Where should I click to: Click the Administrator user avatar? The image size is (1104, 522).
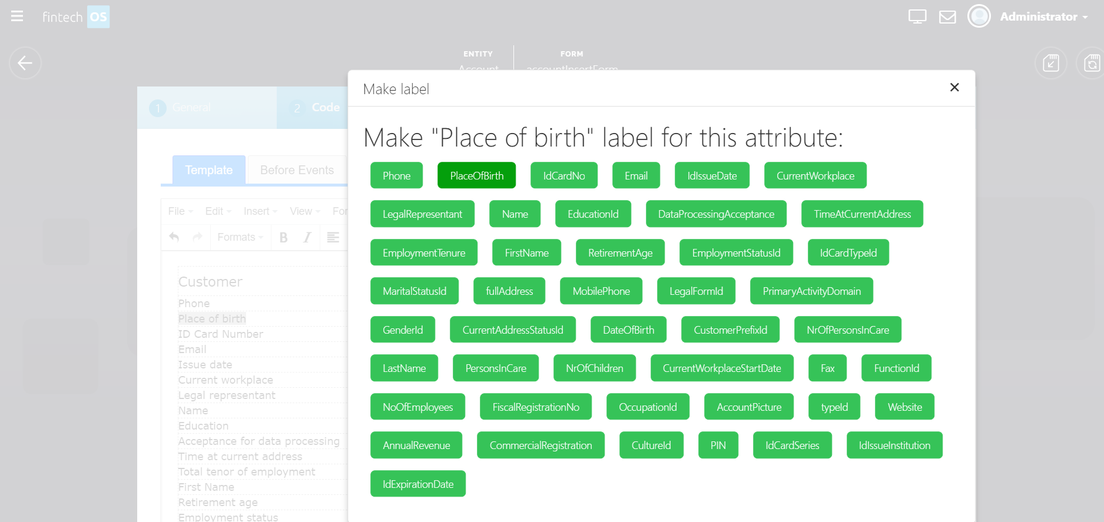point(979,16)
